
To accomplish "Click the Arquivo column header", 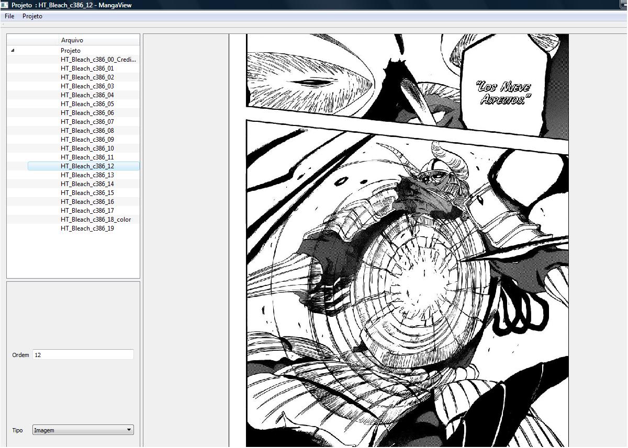I will click(72, 40).
